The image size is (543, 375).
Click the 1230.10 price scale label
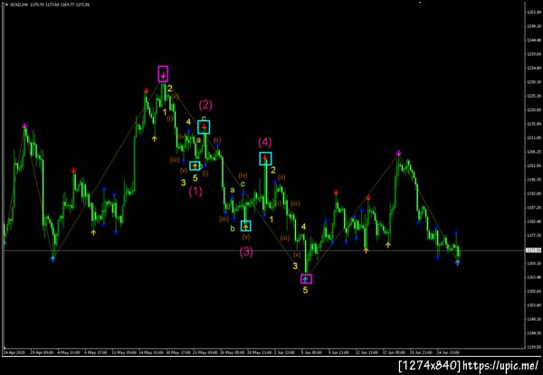[532, 82]
